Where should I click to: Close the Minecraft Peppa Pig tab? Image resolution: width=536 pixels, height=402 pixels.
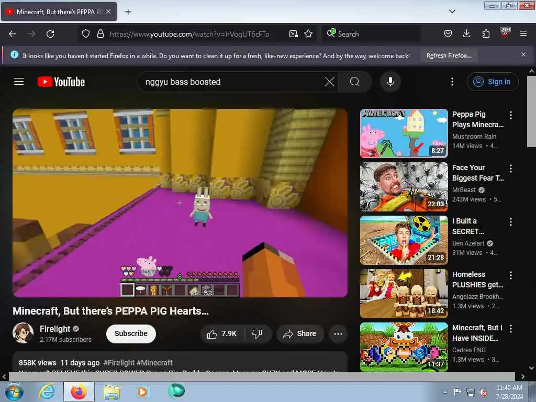pos(108,12)
